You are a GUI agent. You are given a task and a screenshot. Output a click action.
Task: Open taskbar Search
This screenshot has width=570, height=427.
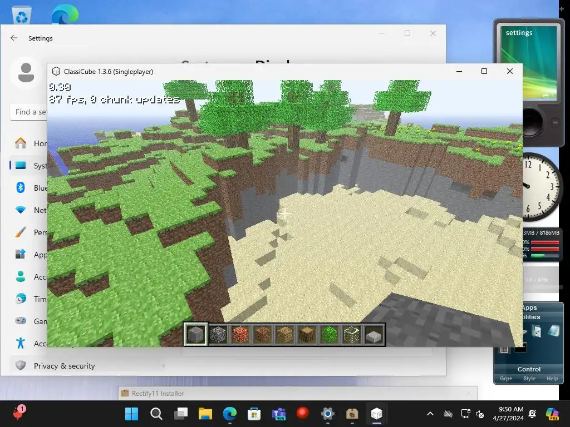156,414
